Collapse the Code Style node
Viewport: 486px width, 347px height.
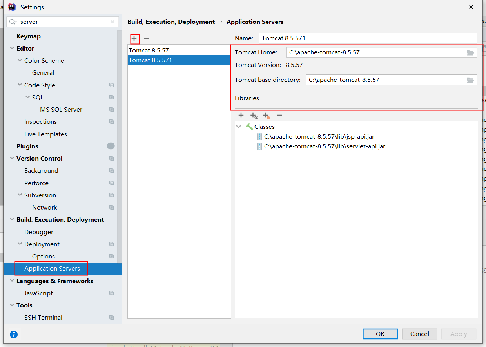[x=20, y=85]
